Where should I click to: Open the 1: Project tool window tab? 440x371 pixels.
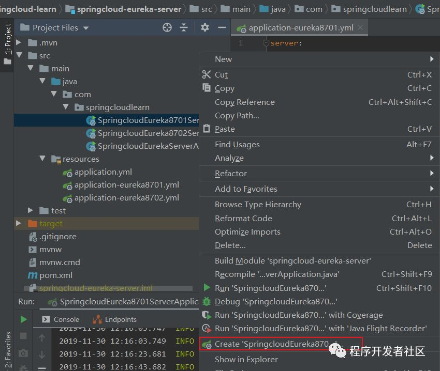[x=8, y=44]
